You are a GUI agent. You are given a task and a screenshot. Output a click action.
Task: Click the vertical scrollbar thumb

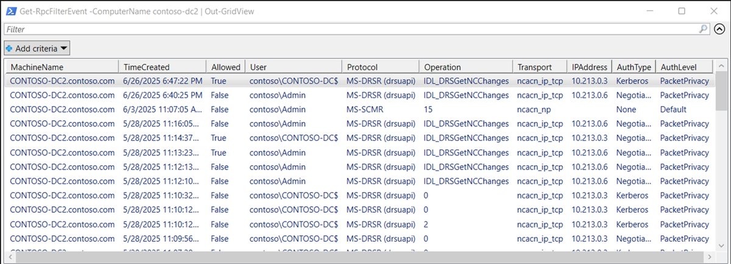click(720, 91)
